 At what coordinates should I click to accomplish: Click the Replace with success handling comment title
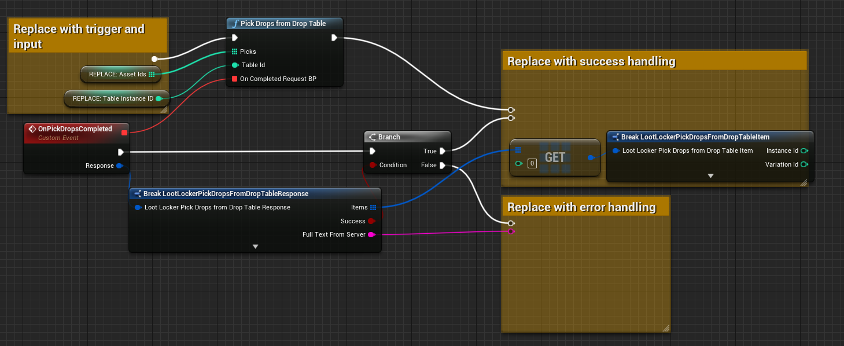point(591,61)
